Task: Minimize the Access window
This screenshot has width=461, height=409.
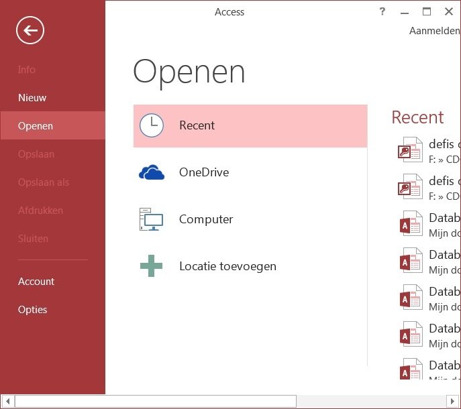Action: point(405,12)
